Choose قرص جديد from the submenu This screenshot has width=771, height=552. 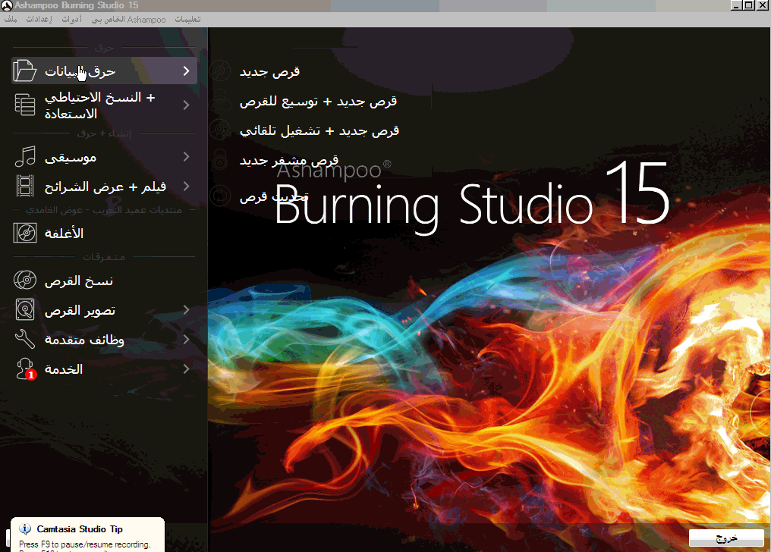tap(269, 72)
